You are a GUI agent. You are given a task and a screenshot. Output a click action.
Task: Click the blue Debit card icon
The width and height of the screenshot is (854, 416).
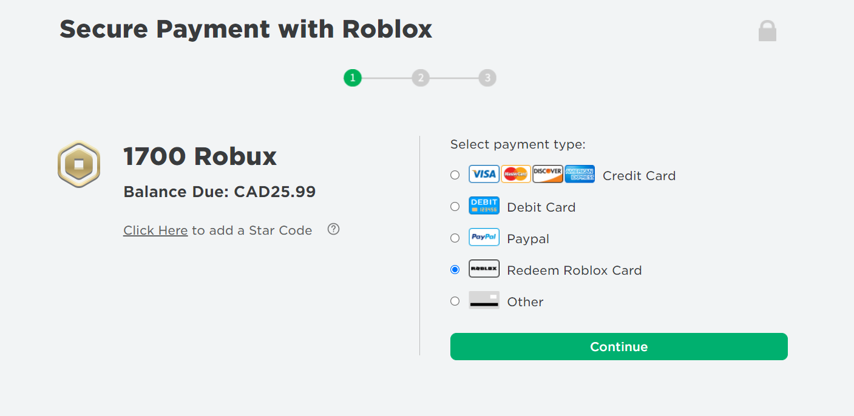click(484, 206)
